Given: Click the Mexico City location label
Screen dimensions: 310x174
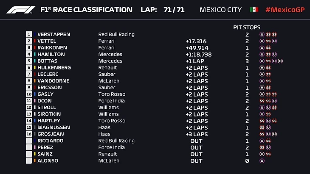Looking at the screenshot, I should point(220,10).
